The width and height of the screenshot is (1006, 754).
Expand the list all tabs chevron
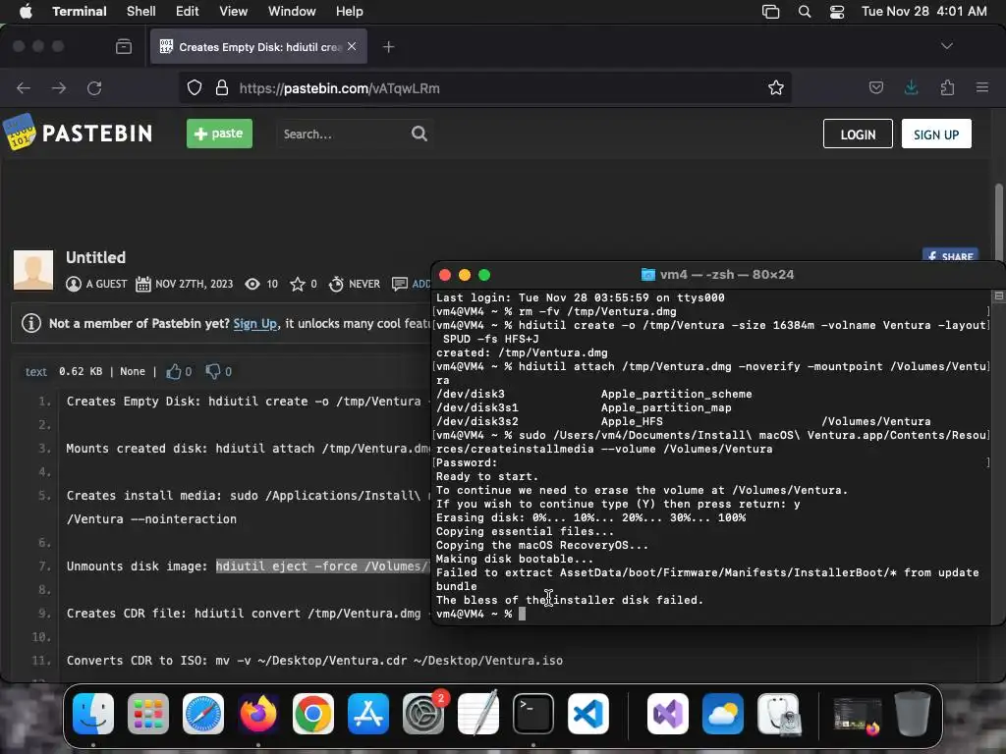coord(946,46)
